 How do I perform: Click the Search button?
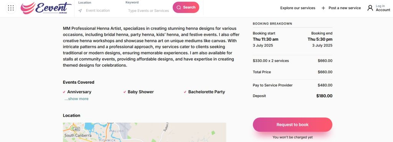point(186,8)
